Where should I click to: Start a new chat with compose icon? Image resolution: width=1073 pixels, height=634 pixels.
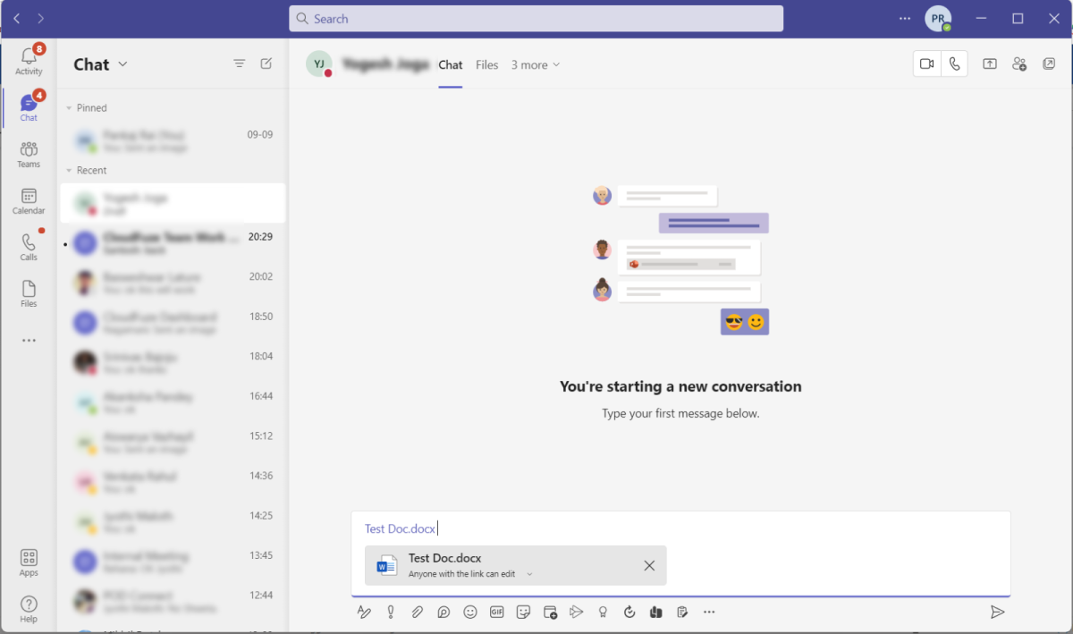click(266, 63)
